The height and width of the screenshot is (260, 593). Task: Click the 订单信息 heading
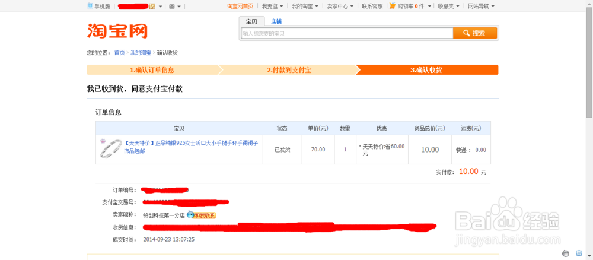click(x=108, y=112)
